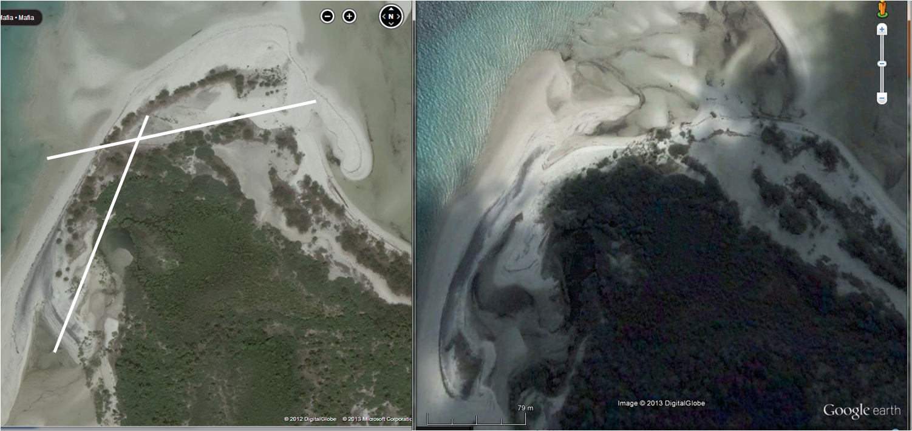Image resolution: width=912 pixels, height=431 pixels.
Task: Click the © 2012 DigitalGlobe copyright text
Action: point(310,419)
